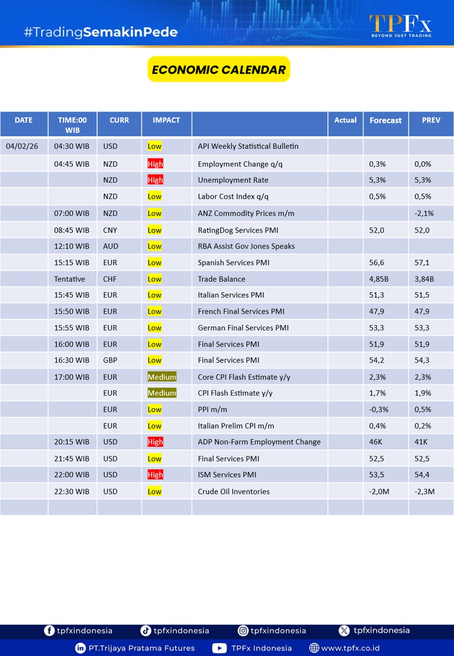Click the X (Twitter) logo icon
The height and width of the screenshot is (656, 454).
click(344, 630)
